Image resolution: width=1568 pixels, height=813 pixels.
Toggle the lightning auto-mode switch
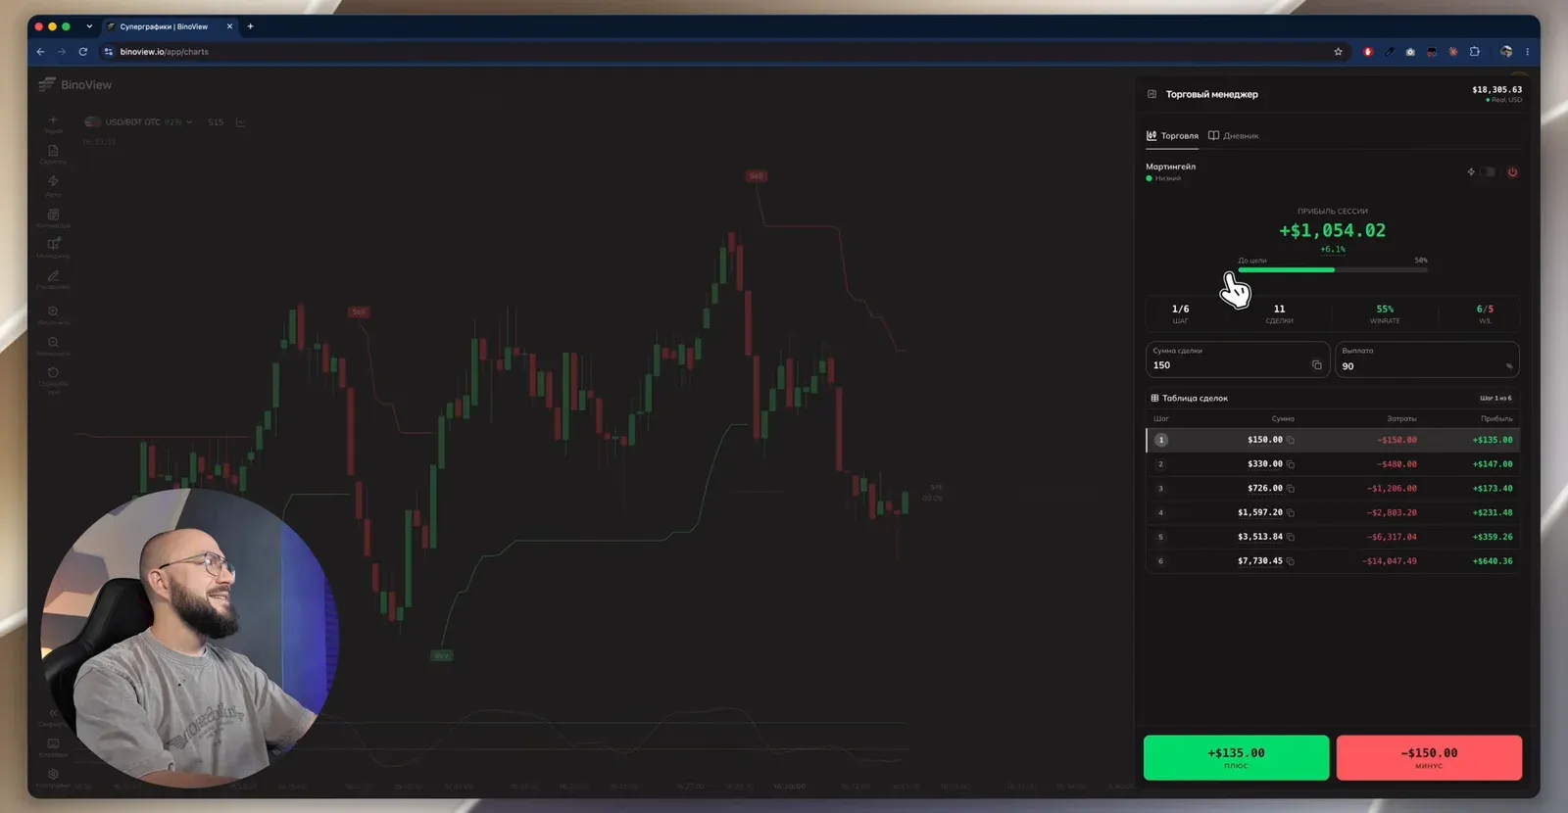[1487, 172]
